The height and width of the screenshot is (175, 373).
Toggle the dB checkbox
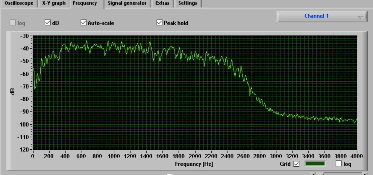click(47, 23)
